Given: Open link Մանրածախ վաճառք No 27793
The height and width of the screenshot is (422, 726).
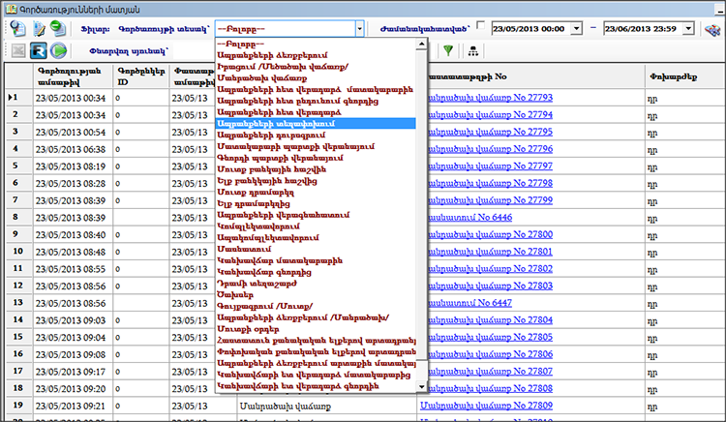Looking at the screenshot, I should click(x=490, y=98).
